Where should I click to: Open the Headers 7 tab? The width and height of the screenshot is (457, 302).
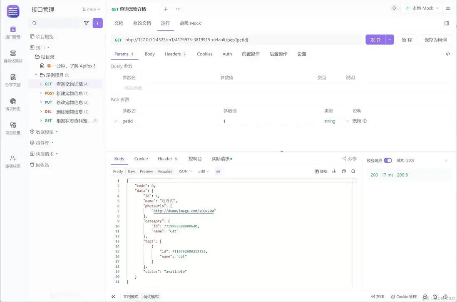(175, 54)
